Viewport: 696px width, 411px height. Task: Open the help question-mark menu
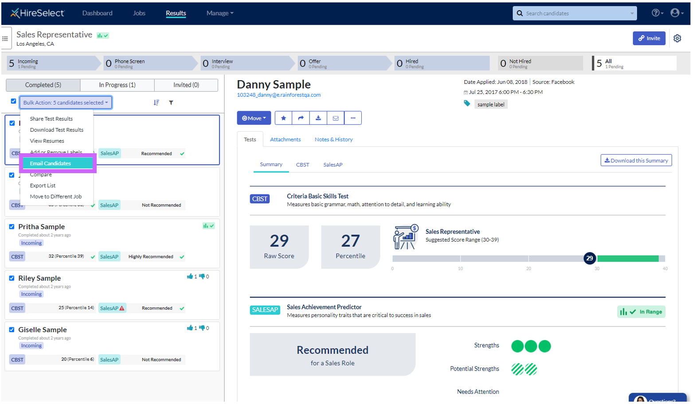[x=657, y=13]
